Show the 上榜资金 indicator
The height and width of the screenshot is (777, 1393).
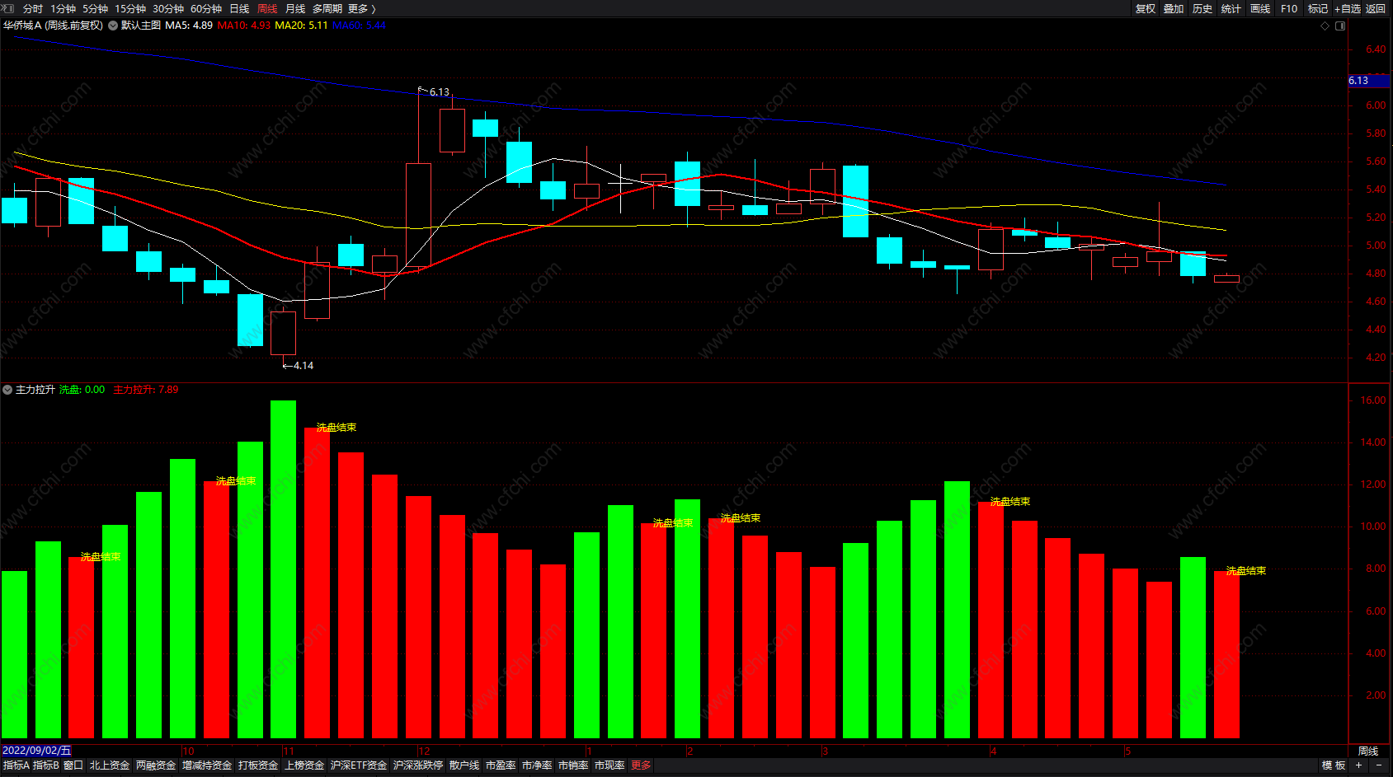pos(304,765)
